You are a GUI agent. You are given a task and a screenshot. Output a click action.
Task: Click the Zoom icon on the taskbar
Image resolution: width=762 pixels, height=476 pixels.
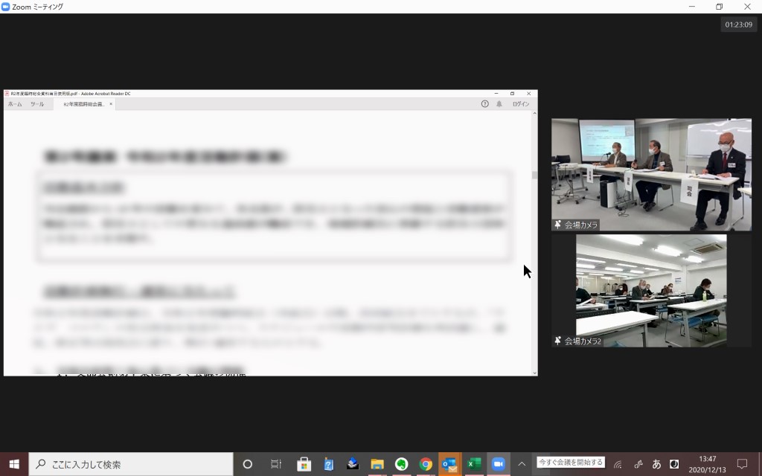(x=499, y=464)
